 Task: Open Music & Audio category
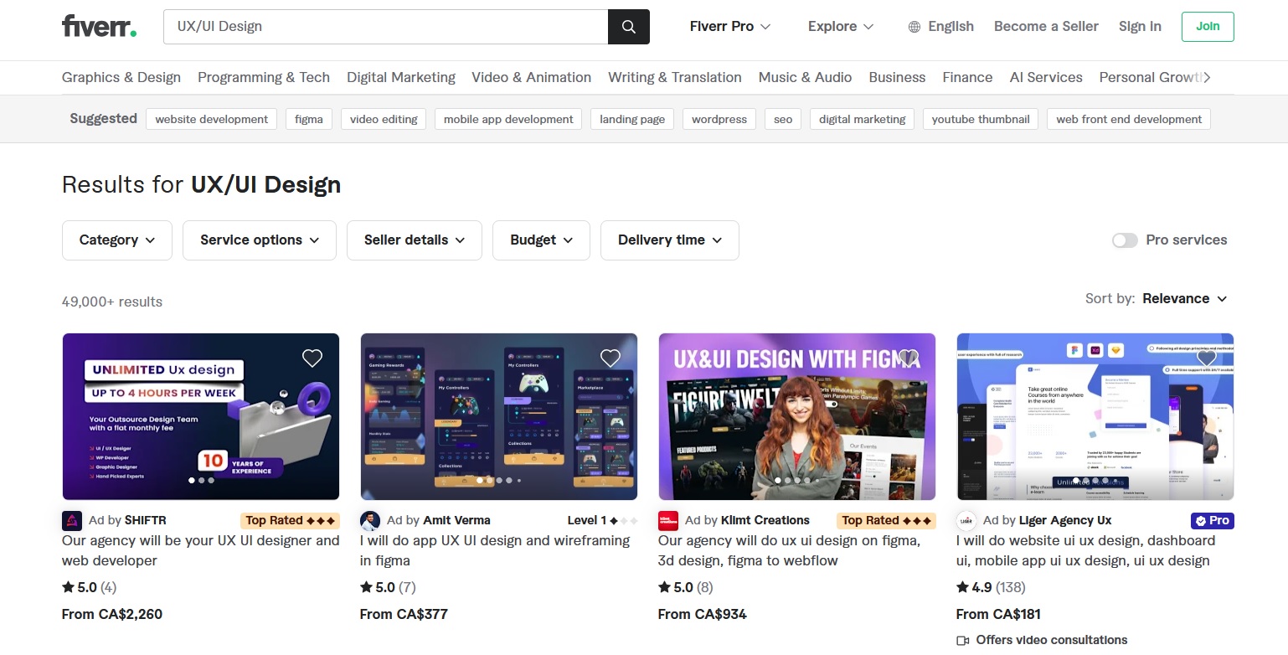[805, 77]
